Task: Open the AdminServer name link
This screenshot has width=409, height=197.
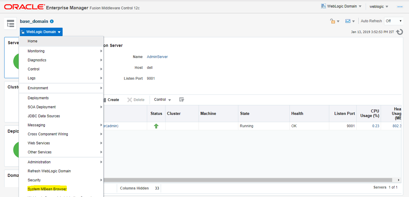Action: tap(157, 57)
